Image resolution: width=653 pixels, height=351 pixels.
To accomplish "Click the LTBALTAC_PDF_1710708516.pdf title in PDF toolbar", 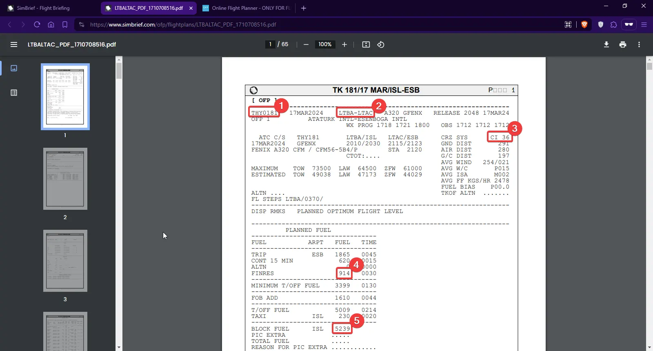I will [72, 44].
